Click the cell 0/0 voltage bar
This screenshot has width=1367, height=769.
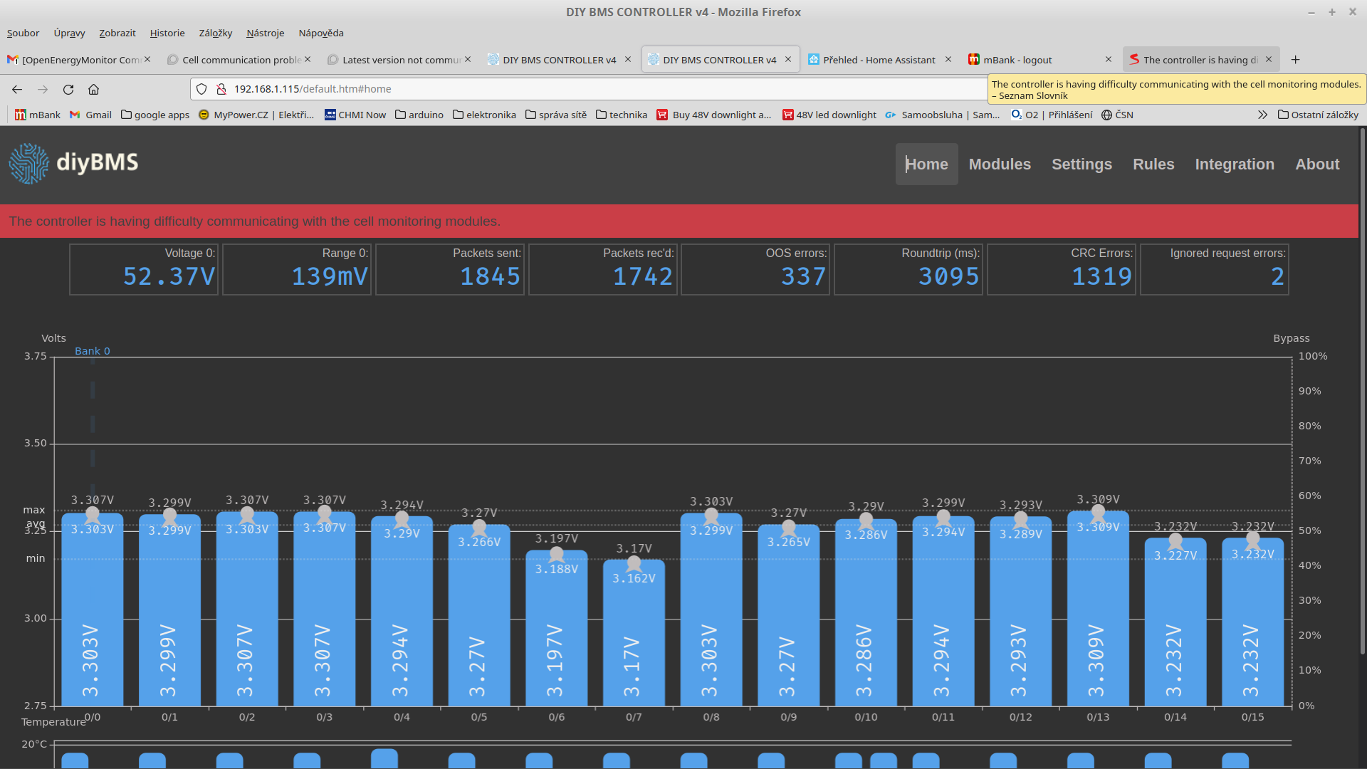92,610
